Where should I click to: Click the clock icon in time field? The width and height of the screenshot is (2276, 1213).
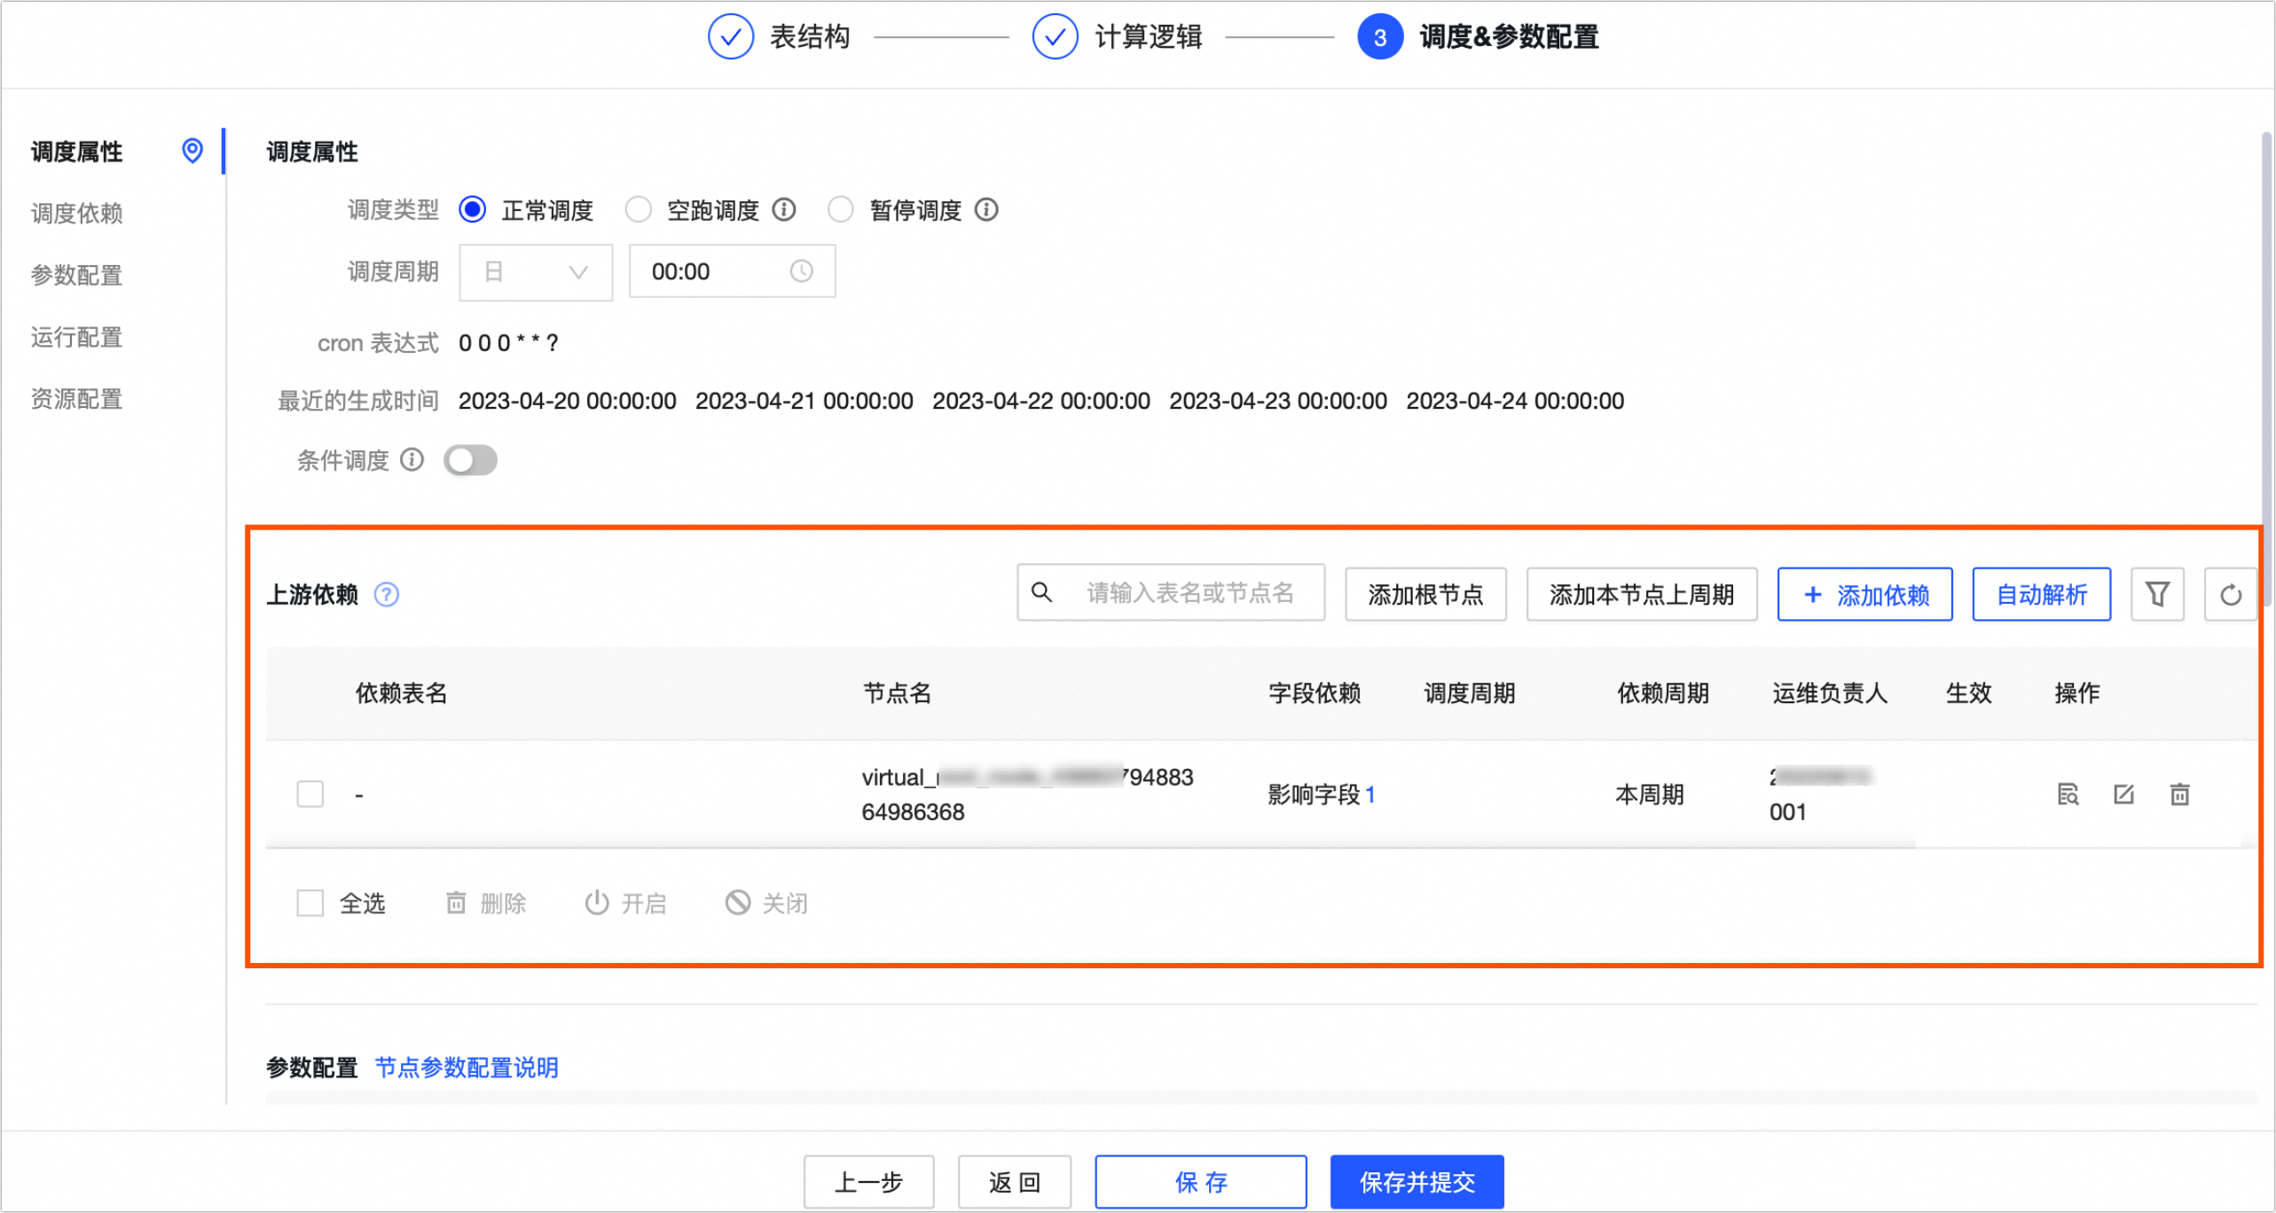[x=801, y=271]
